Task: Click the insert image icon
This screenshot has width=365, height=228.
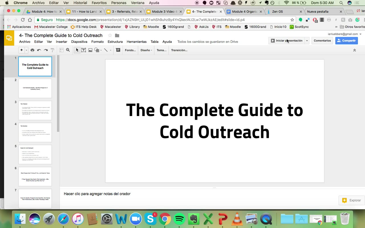Action: [90, 50]
